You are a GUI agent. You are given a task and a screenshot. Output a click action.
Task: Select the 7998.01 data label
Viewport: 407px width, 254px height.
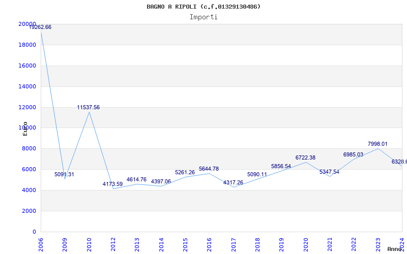click(377, 144)
